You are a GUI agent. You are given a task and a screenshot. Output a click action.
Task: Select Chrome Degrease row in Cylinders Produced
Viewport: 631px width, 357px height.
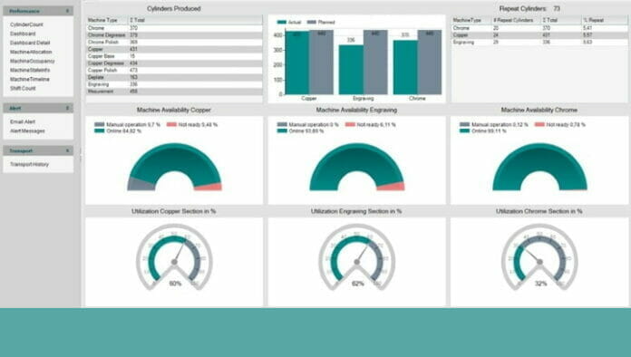click(174, 35)
